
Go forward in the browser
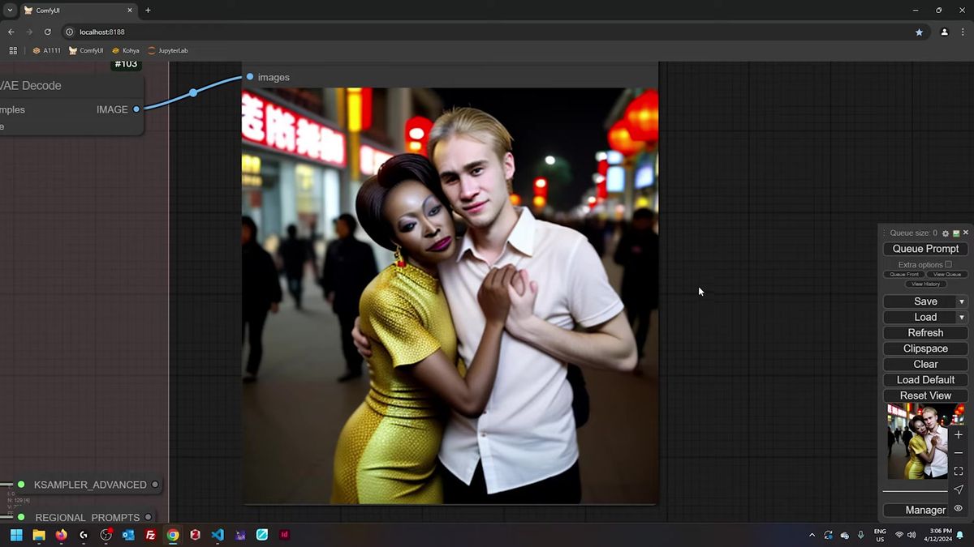click(29, 32)
